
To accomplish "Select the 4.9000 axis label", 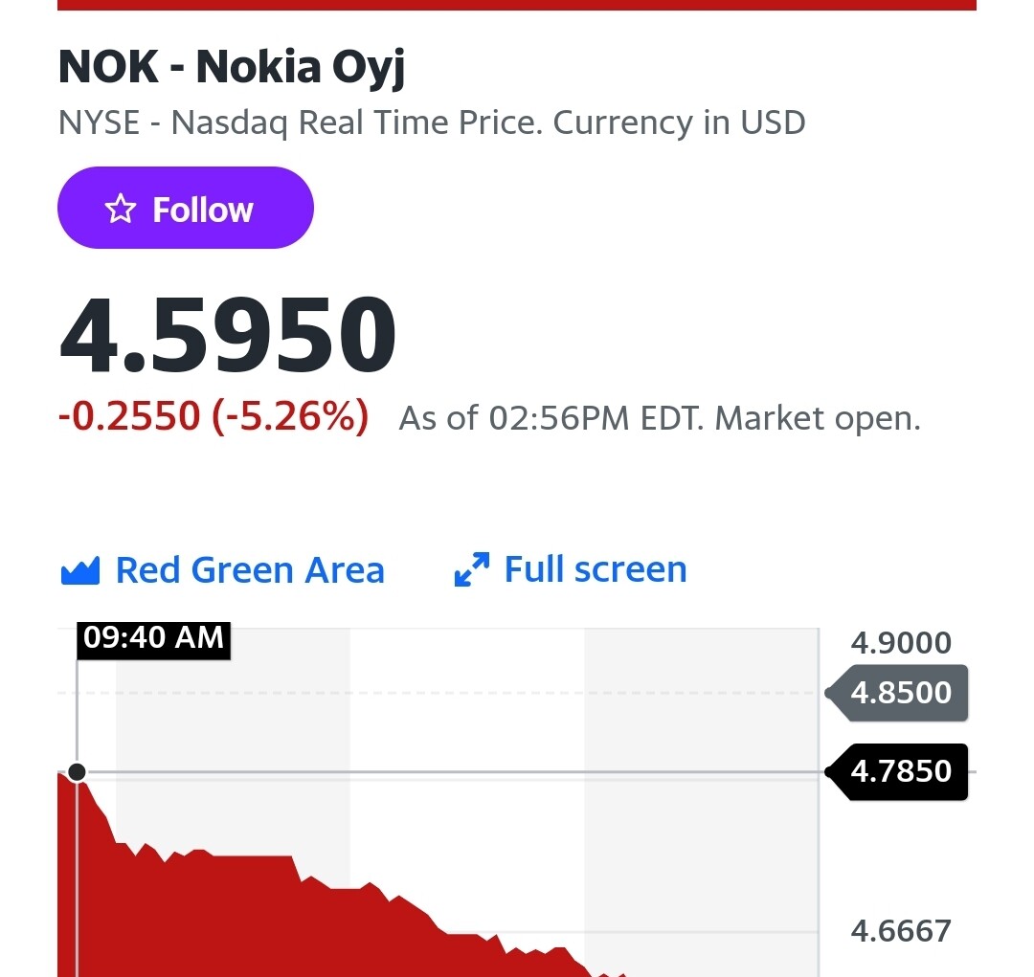I will click(901, 643).
